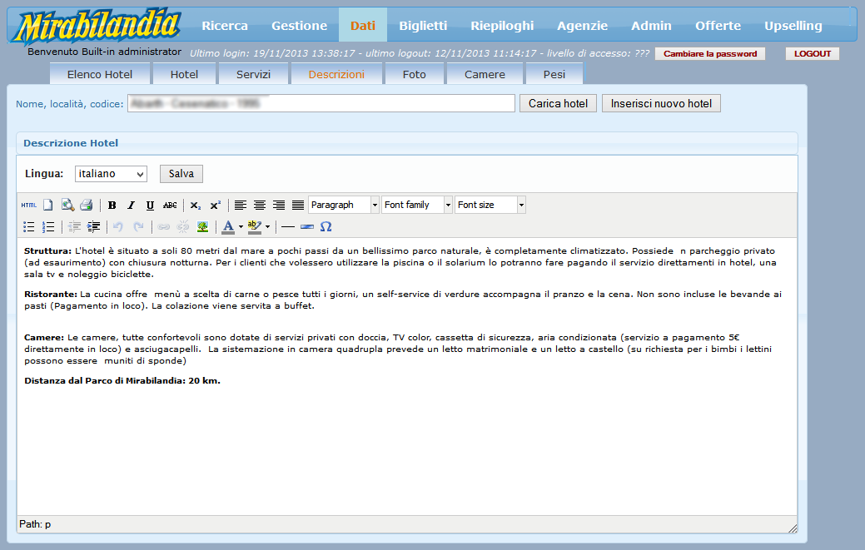Open the Riepiloghi menu
865x550 pixels.
click(502, 25)
